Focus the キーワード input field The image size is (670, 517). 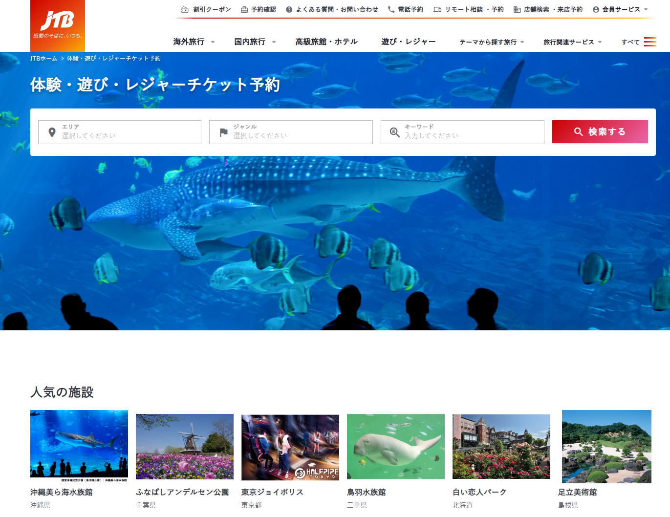pyautogui.click(x=462, y=132)
